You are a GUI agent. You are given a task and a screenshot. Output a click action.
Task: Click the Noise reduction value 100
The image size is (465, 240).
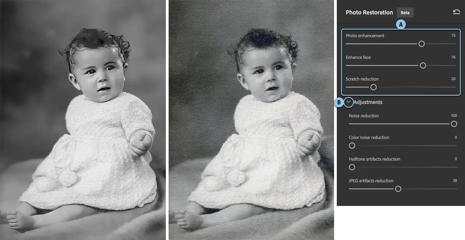[x=454, y=116]
